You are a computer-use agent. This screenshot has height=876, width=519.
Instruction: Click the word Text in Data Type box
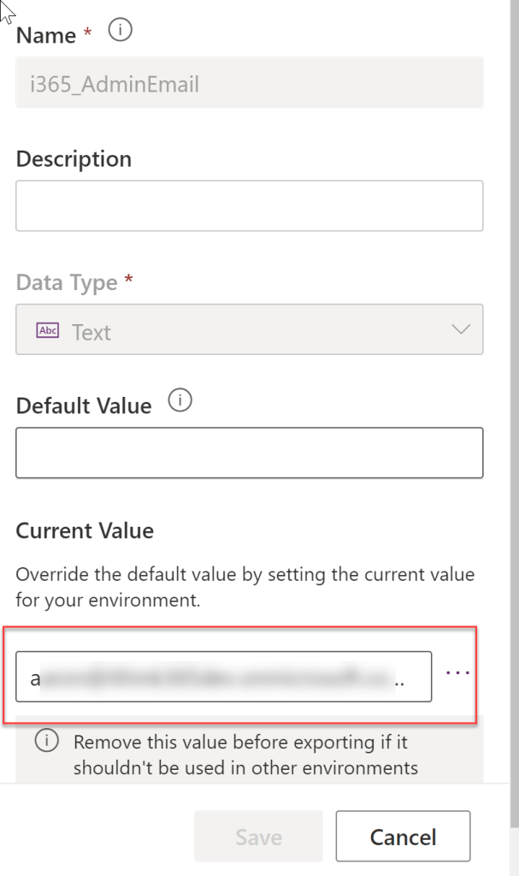point(91,332)
